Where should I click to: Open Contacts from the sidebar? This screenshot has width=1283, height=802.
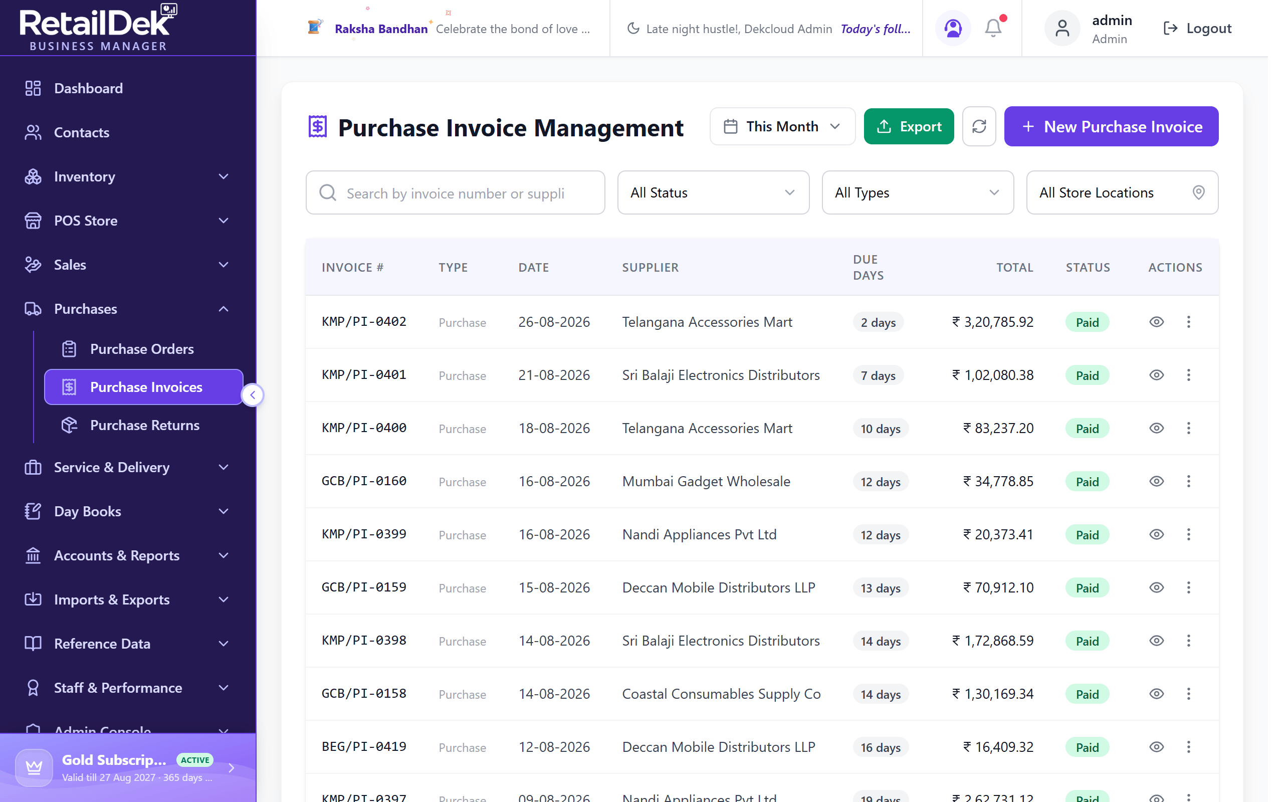[x=128, y=132]
